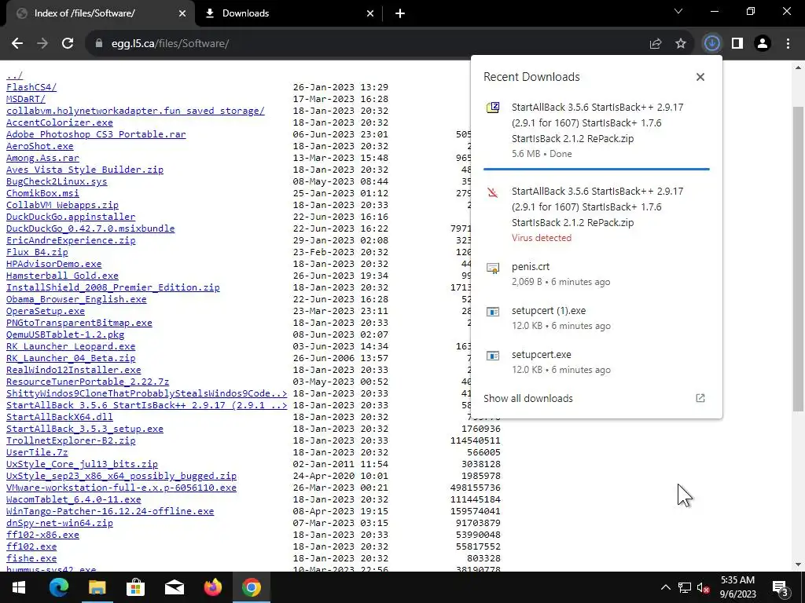Go back with the browser back arrow
Image resolution: width=805 pixels, height=603 pixels.
[x=17, y=44]
